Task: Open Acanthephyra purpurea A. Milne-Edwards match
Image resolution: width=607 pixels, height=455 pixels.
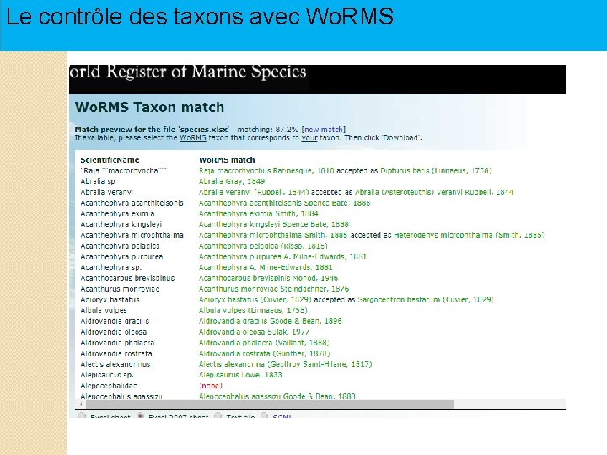Action: click(282, 256)
